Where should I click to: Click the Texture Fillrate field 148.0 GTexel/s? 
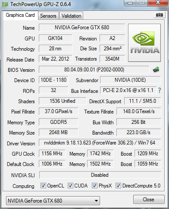pos(139,111)
